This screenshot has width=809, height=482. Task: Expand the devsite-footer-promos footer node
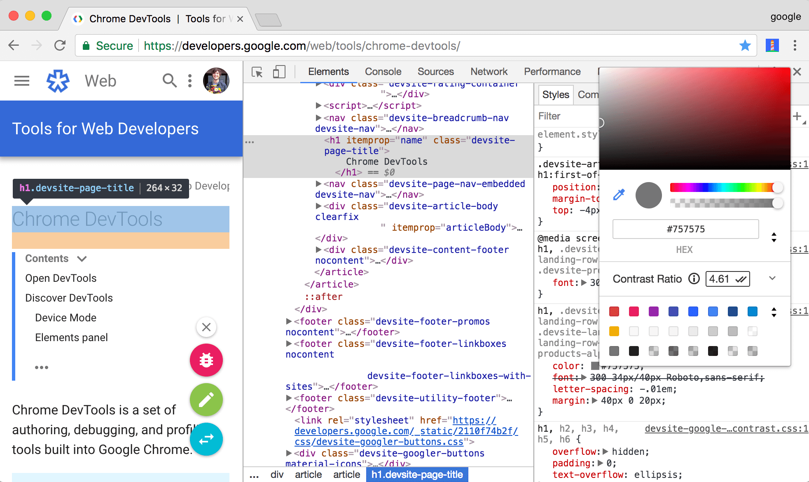pyautogui.click(x=289, y=321)
